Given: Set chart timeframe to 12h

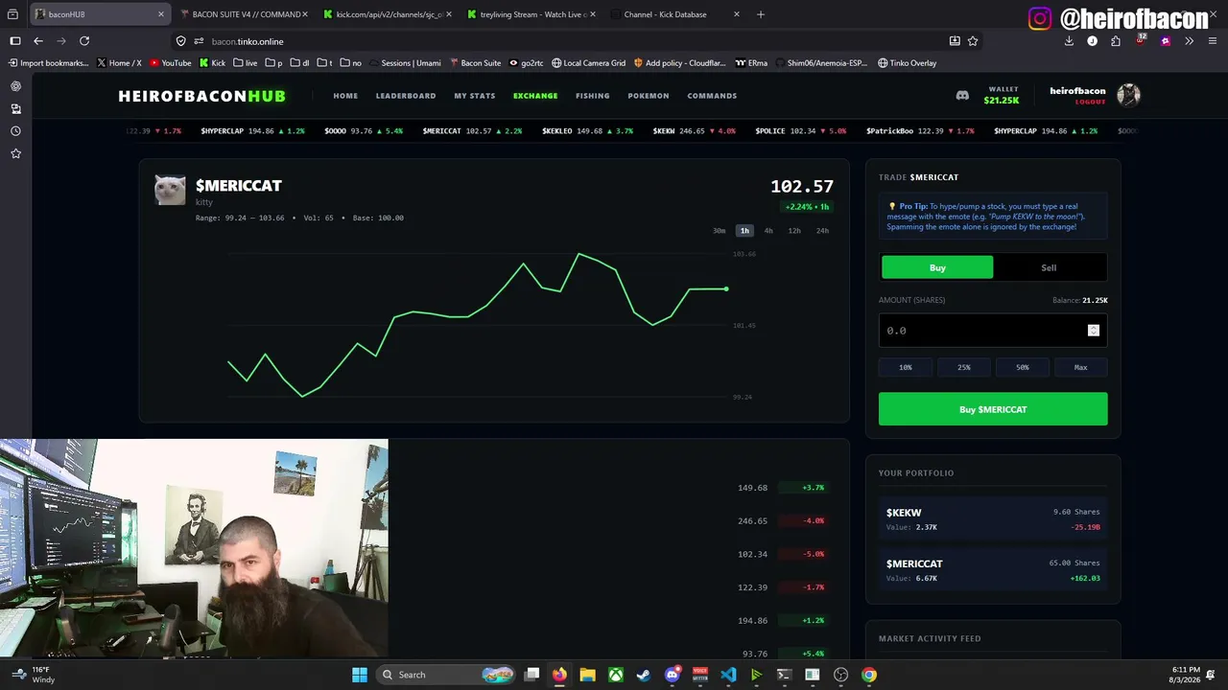Looking at the screenshot, I should 794,231.
